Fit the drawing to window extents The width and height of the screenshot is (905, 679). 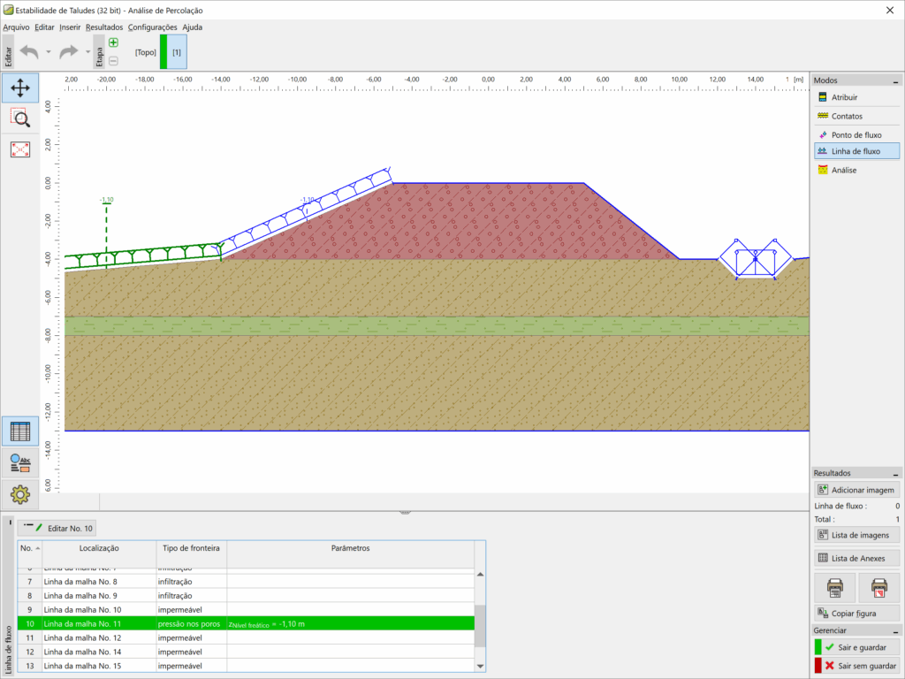point(20,149)
